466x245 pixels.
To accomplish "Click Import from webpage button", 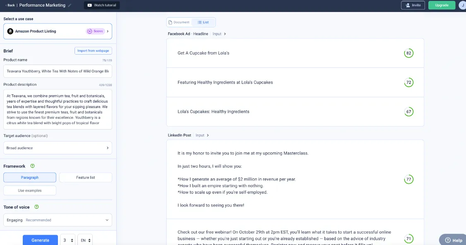I will (x=93, y=50).
